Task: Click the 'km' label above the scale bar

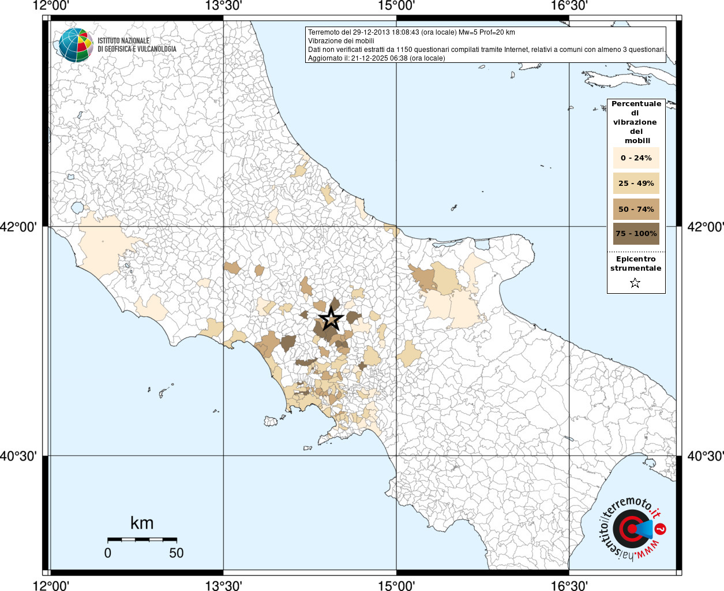Action: (142, 523)
